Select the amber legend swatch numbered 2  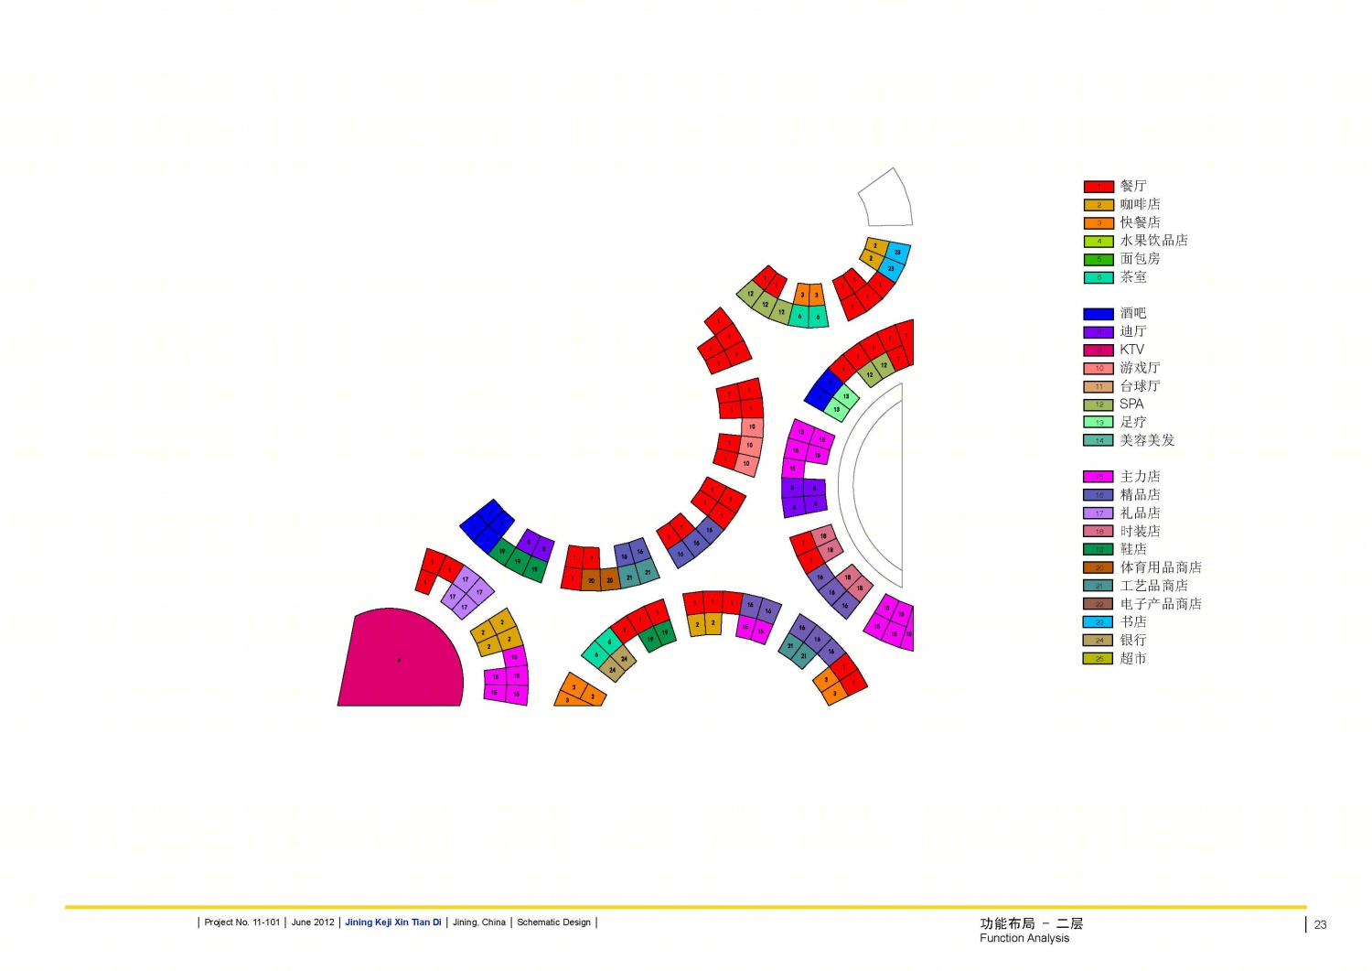pos(1099,205)
